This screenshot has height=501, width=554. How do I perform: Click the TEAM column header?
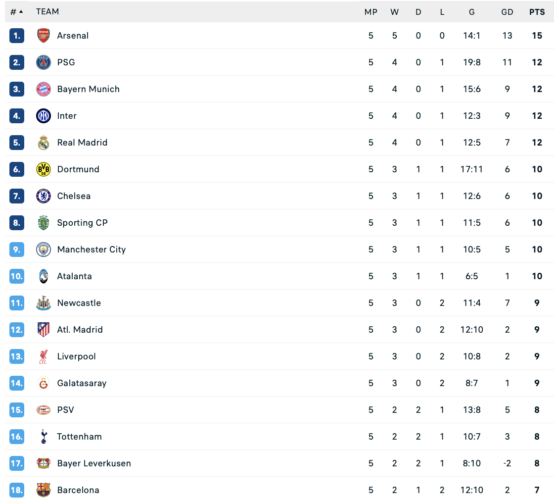[x=47, y=11]
